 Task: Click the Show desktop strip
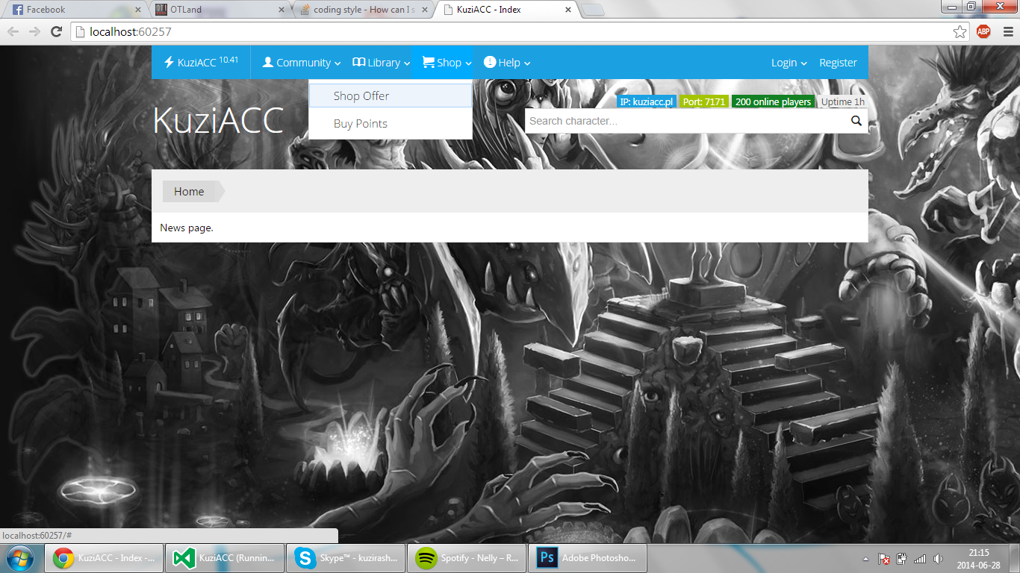click(1015, 558)
